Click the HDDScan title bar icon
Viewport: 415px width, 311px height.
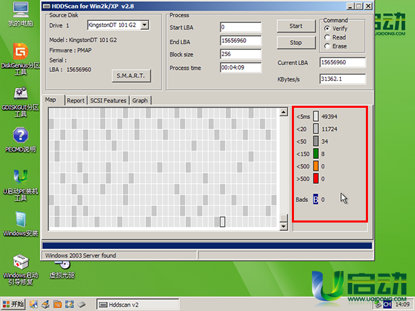point(46,6)
